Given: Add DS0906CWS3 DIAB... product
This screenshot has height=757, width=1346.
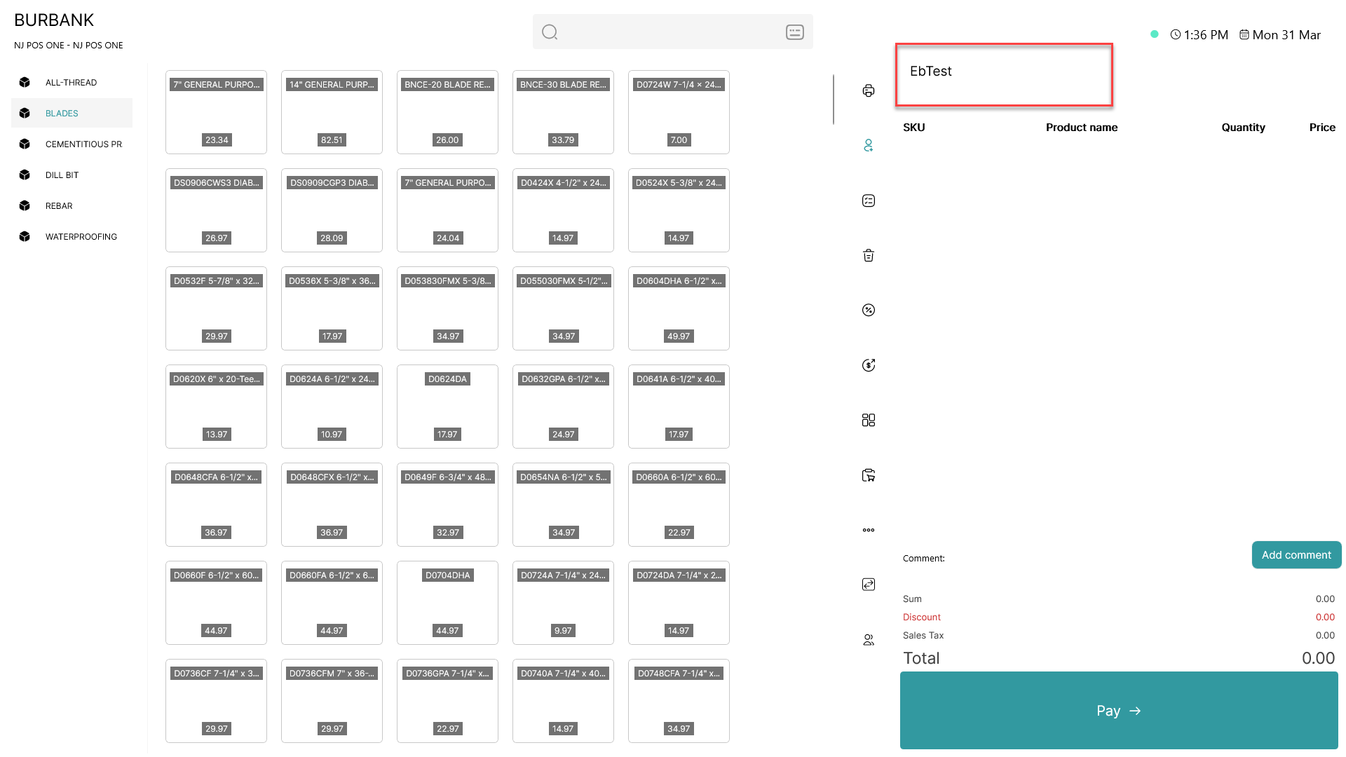Looking at the screenshot, I should click(x=216, y=210).
